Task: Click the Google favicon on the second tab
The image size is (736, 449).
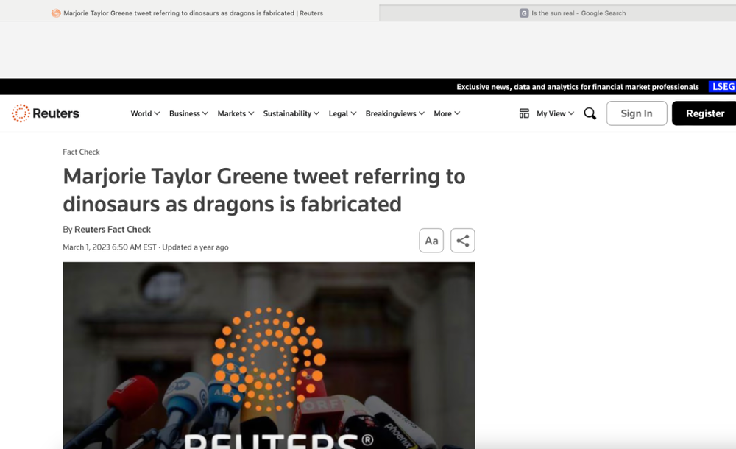Action: click(x=524, y=13)
